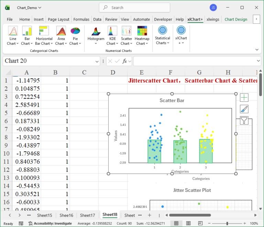Open the Developer tab
This screenshot has height=227, width=264.
[x=163, y=19]
